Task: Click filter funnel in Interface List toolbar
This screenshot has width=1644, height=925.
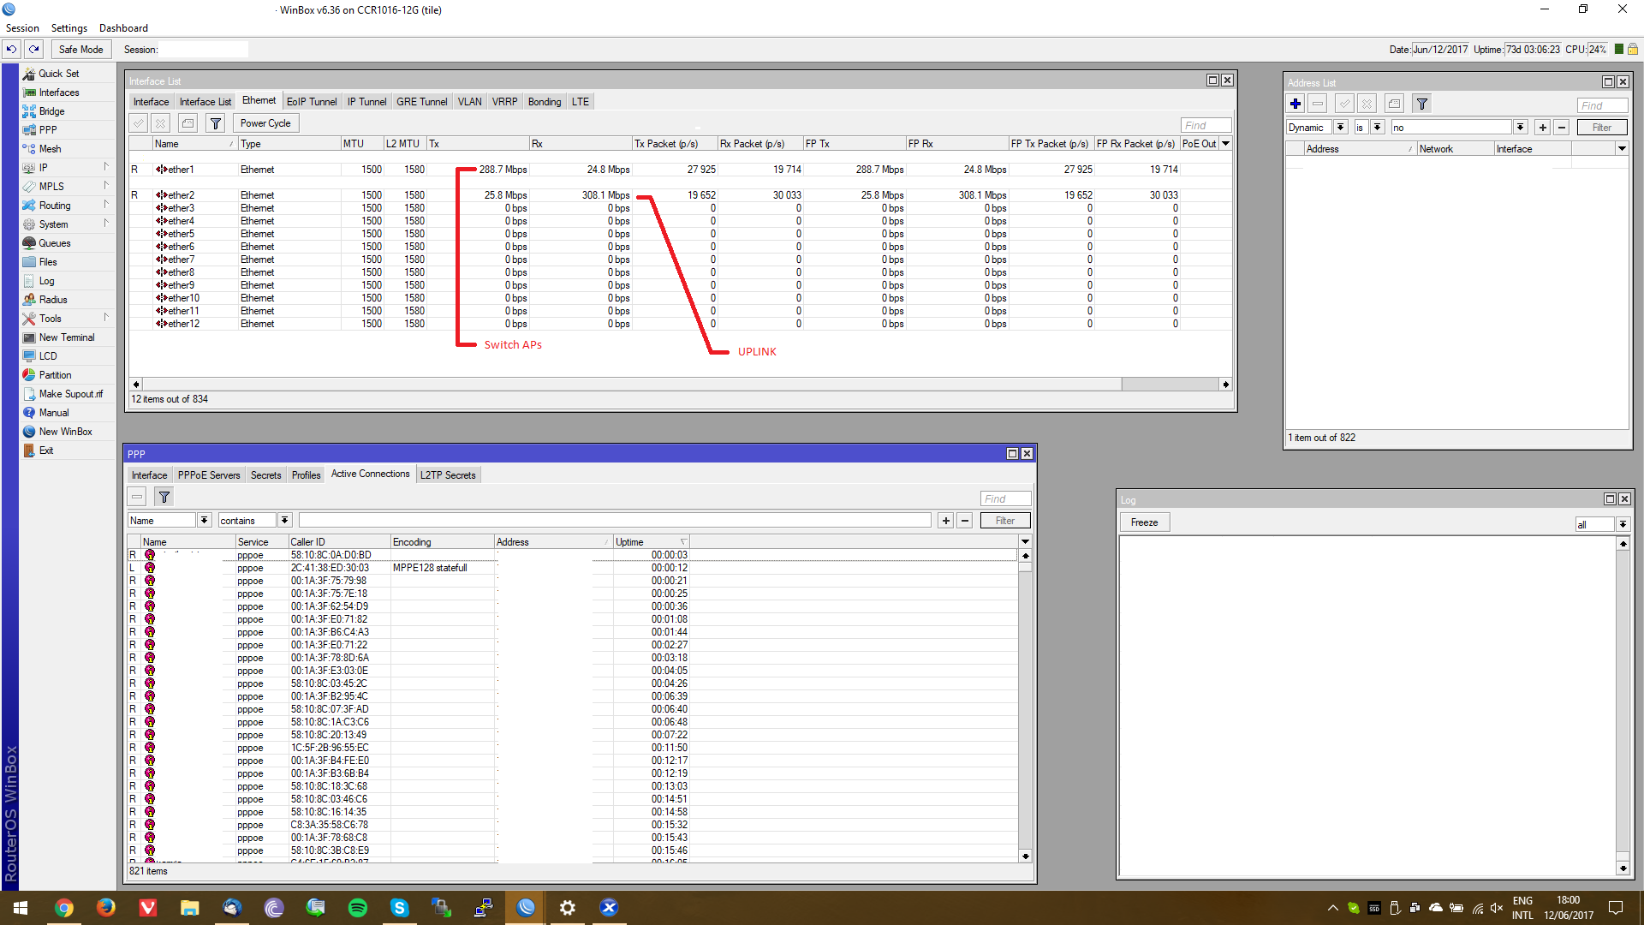Action: pyautogui.click(x=216, y=123)
